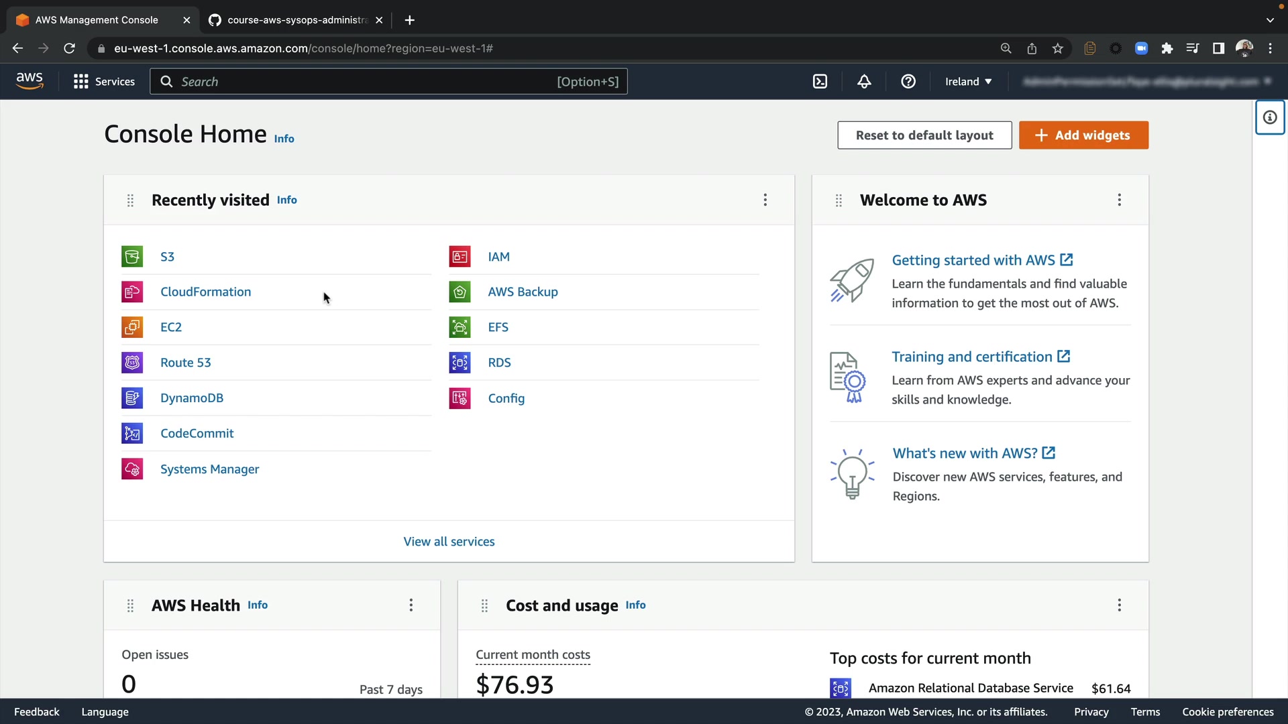Open the Services menu
The height and width of the screenshot is (724, 1288).
[x=104, y=82]
